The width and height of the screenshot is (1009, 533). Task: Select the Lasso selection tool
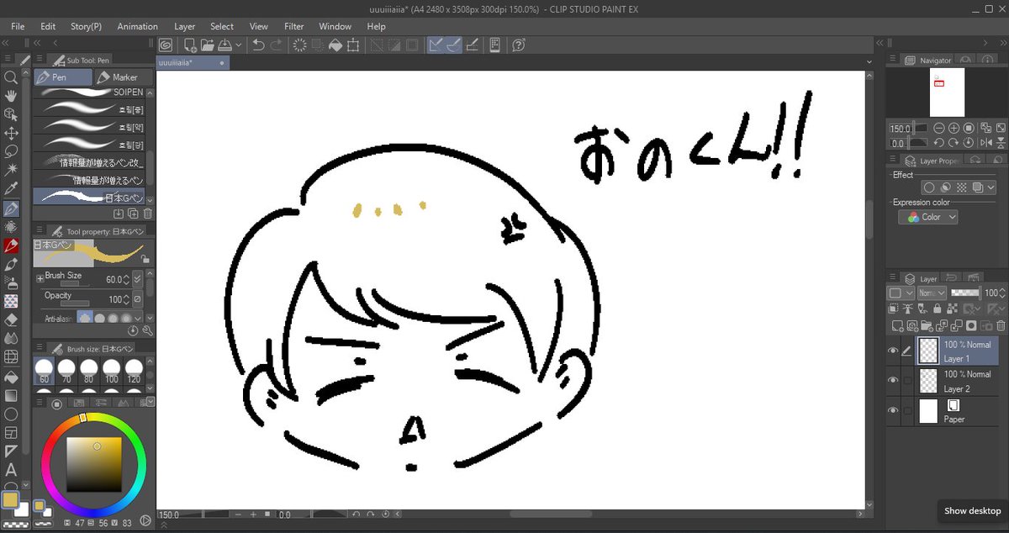11,152
